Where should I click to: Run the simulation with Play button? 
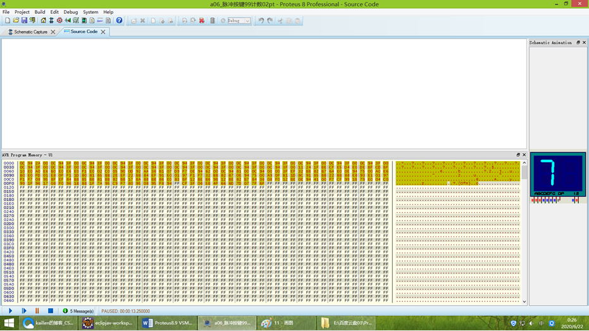10,311
